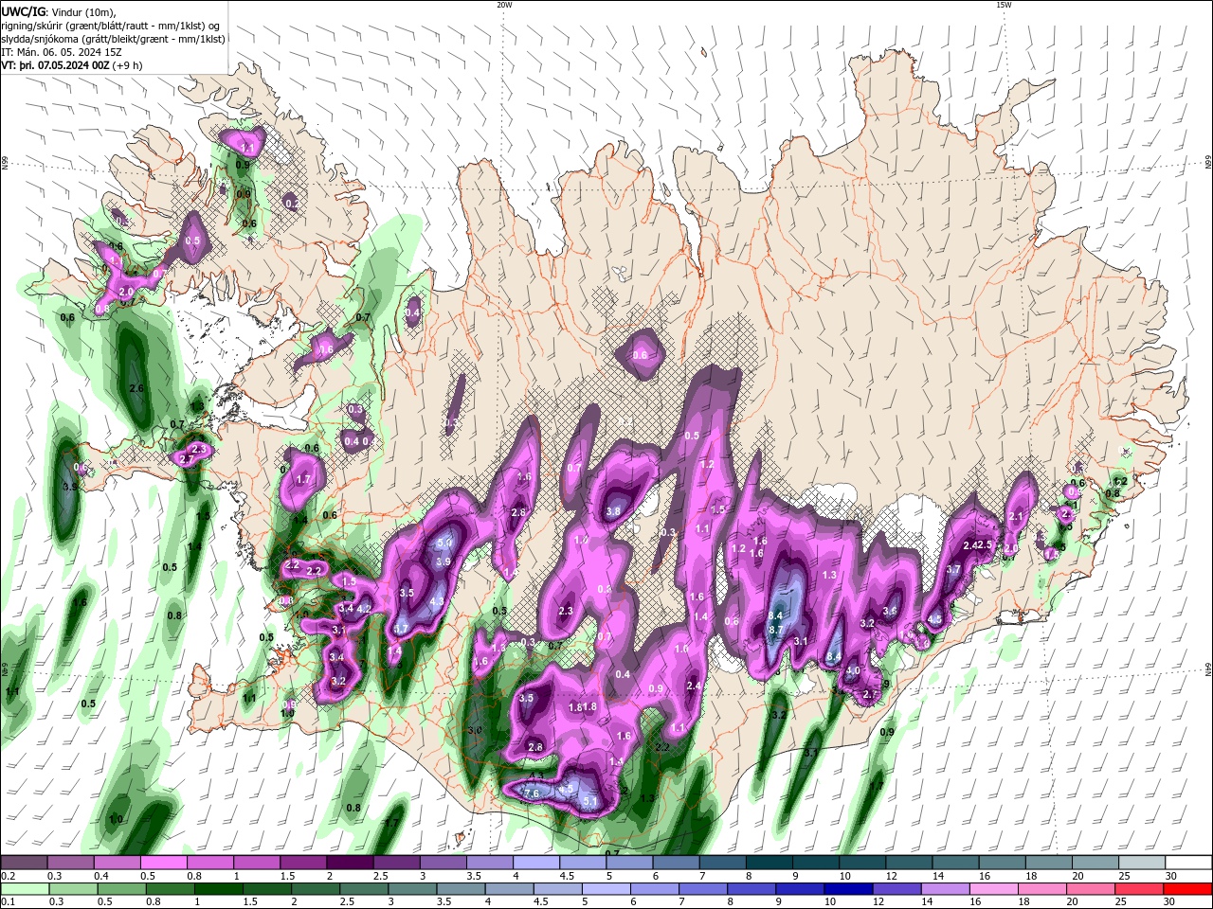Click the '64N' latitude label on right edge
Screen dimensions: 1213x909
(x=1207, y=670)
